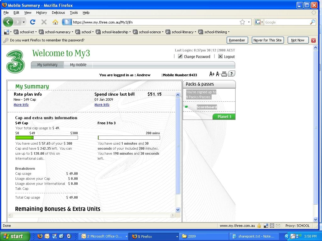Click the summary panel's vertical scrollbar thumb
The width and height of the screenshot is (322, 241).
click(x=178, y=146)
